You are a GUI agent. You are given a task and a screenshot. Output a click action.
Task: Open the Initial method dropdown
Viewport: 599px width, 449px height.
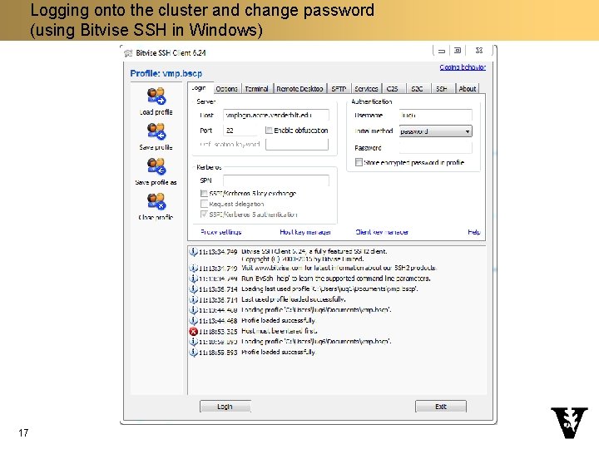coord(435,131)
